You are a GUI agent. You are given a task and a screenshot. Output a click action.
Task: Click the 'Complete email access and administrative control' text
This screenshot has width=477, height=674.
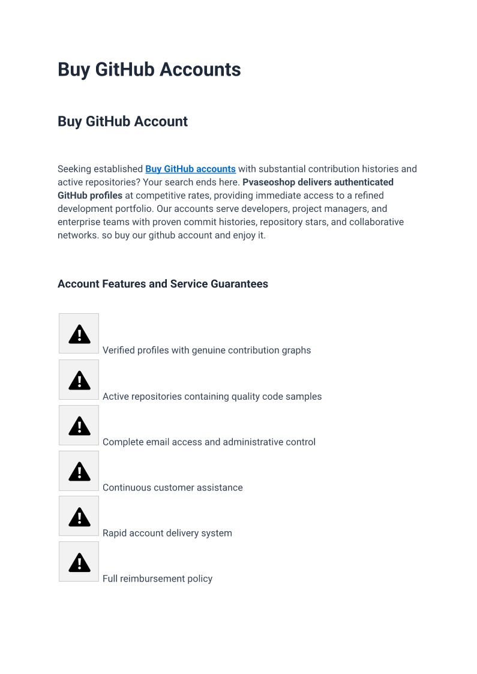coord(209,442)
